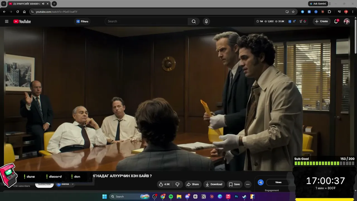
Task: Go back in the browser
Action: tap(4, 12)
